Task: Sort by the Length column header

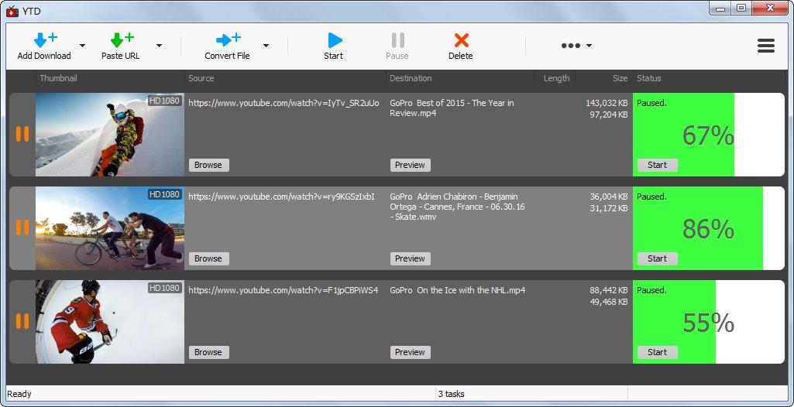Action: tap(556, 78)
